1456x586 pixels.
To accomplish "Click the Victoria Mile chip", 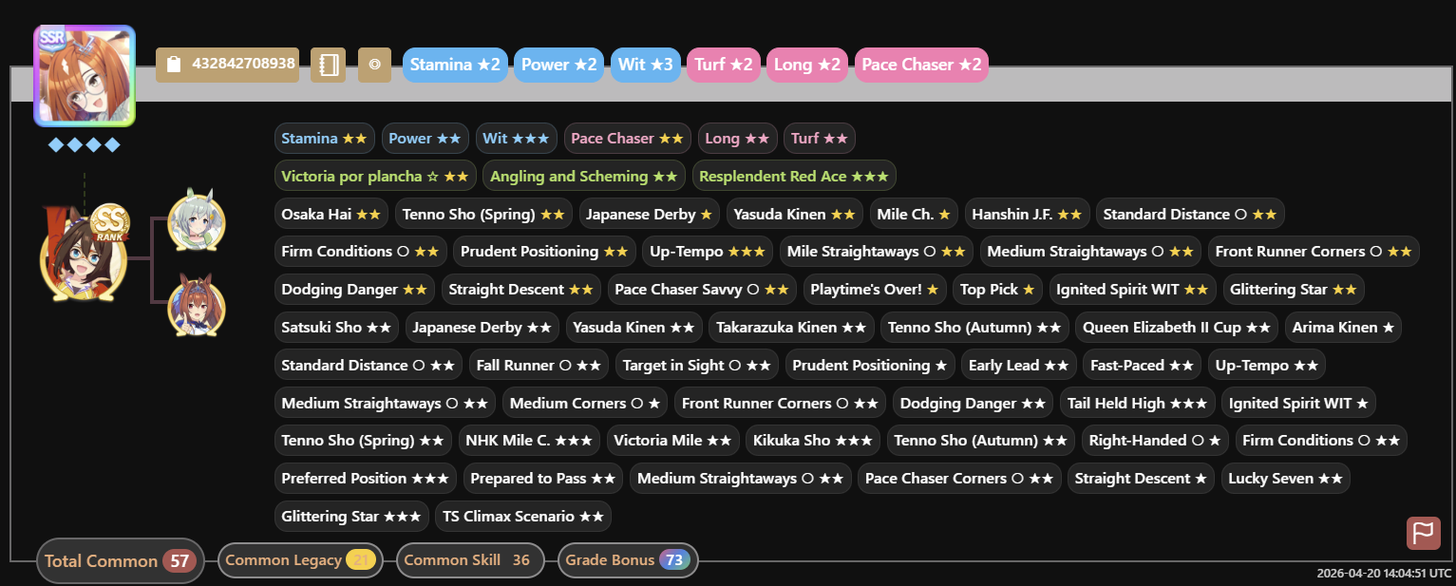I will (x=672, y=440).
